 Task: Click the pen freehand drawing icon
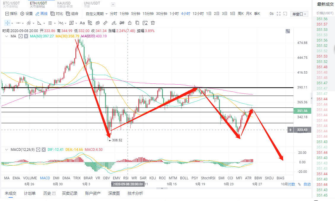114,23
